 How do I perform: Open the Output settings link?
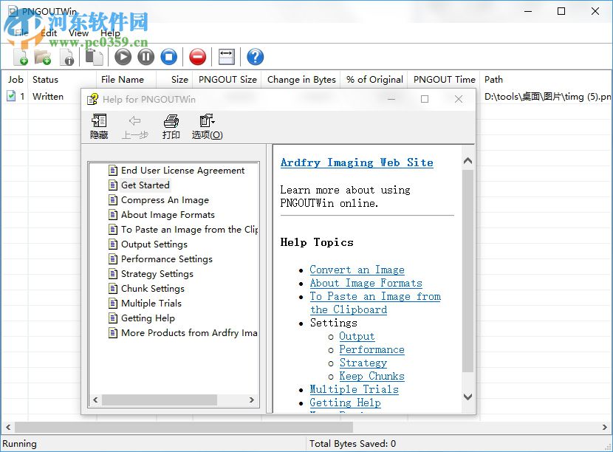pyautogui.click(x=357, y=336)
